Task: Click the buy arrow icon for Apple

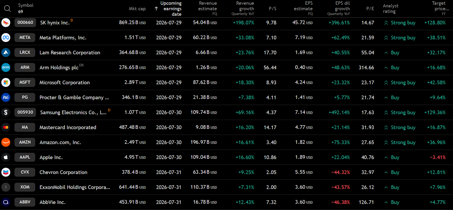Action: coord(386,157)
